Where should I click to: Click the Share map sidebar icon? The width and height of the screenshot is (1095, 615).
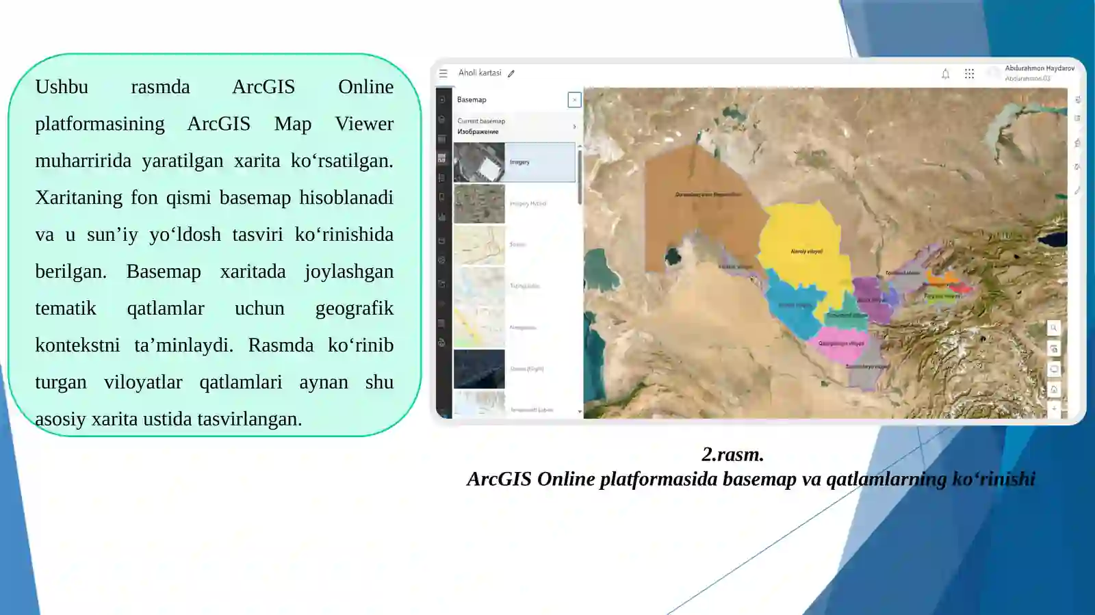pyautogui.click(x=442, y=284)
